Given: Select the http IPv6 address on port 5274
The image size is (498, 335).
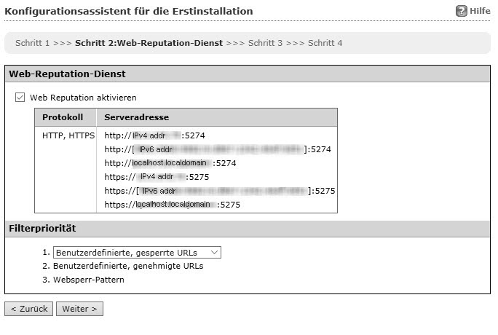Looking at the screenshot, I should tap(218, 149).
